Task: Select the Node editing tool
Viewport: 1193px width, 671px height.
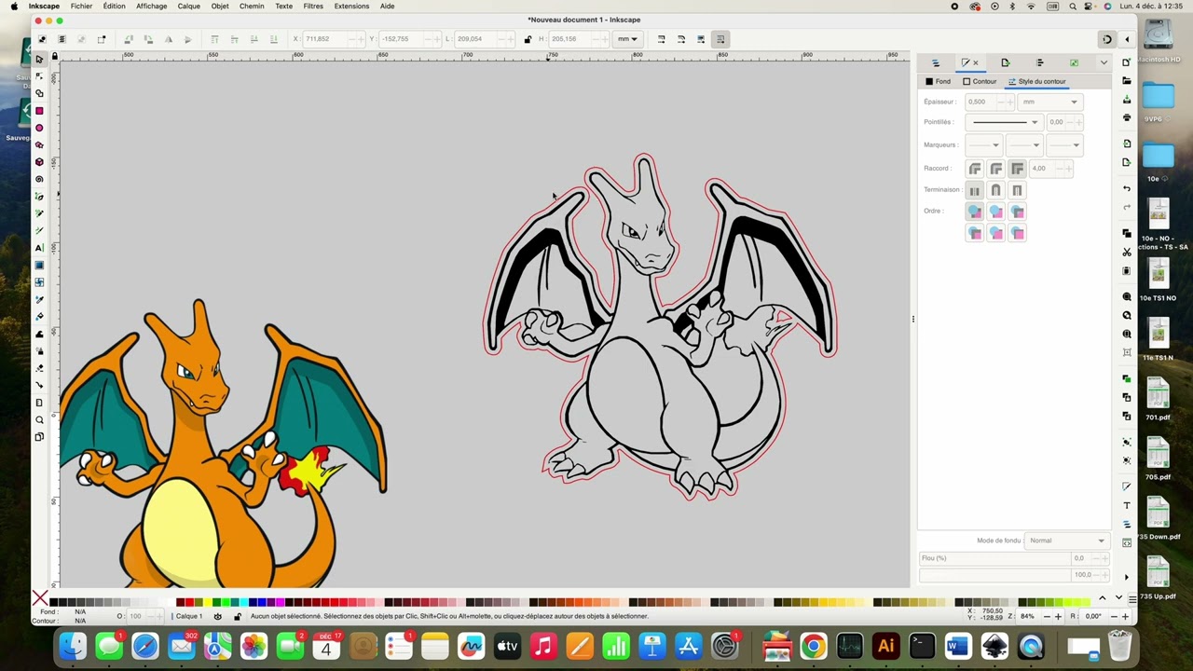Action: click(x=39, y=76)
